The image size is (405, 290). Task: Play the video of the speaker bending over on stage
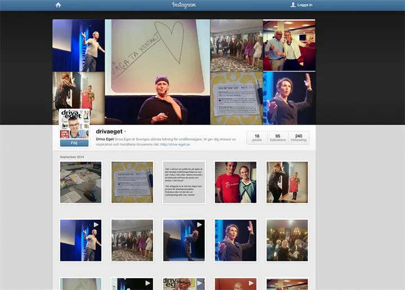[184, 240]
